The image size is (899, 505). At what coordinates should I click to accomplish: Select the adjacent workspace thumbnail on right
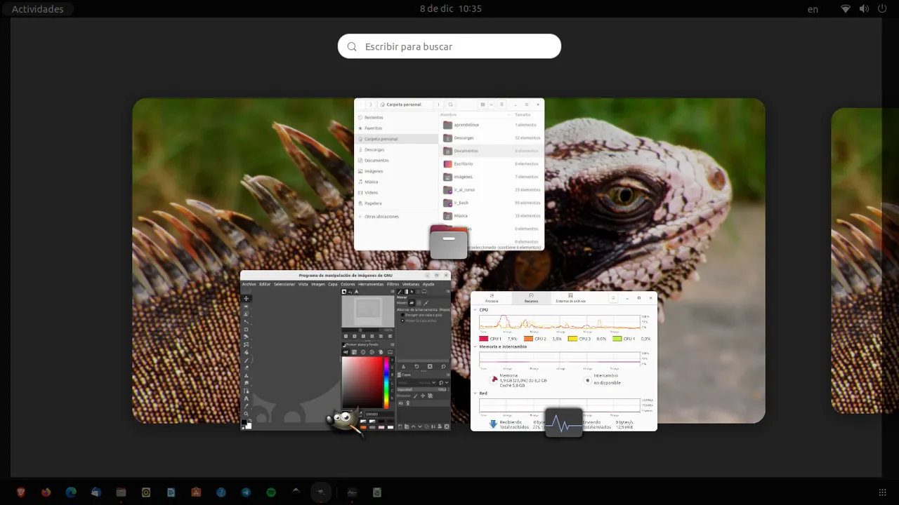tap(864, 261)
